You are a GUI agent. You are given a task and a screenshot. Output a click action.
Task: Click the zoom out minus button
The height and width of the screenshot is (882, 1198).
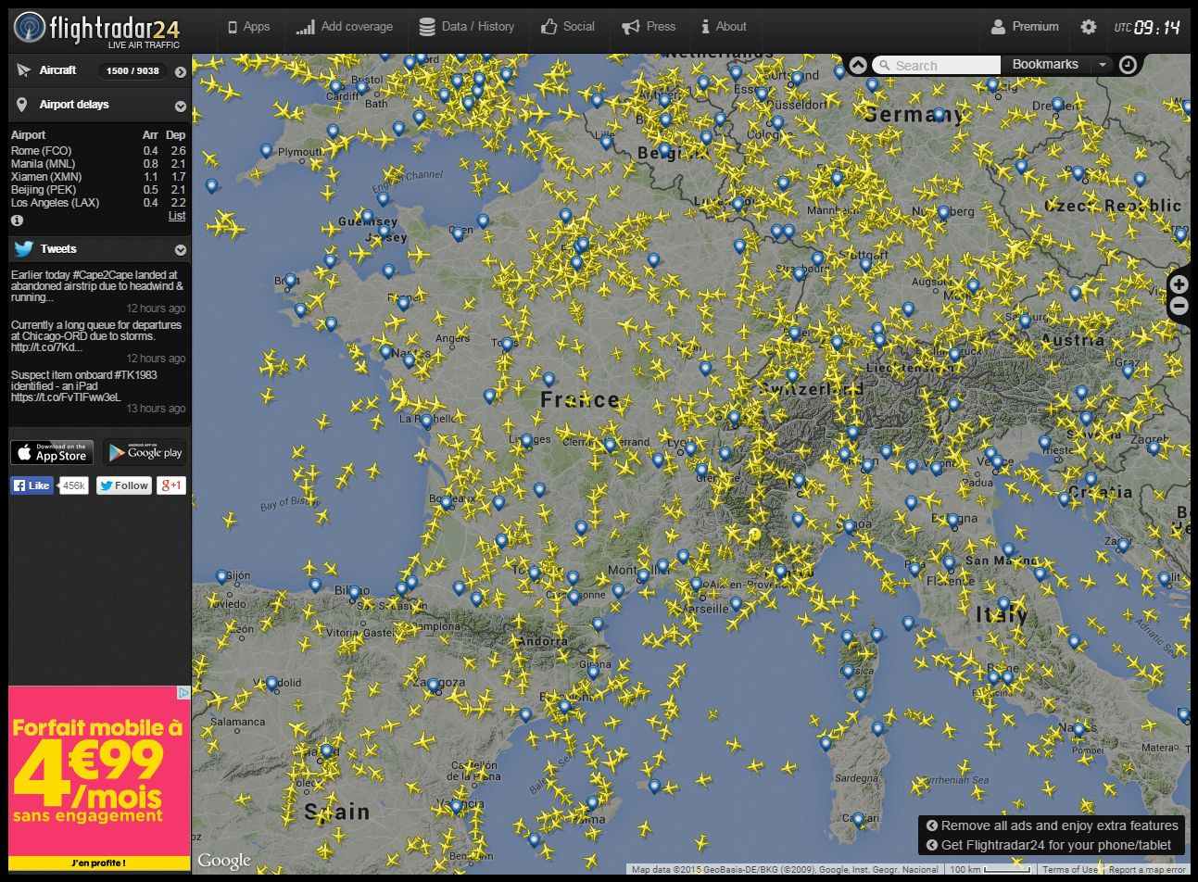(x=1179, y=306)
